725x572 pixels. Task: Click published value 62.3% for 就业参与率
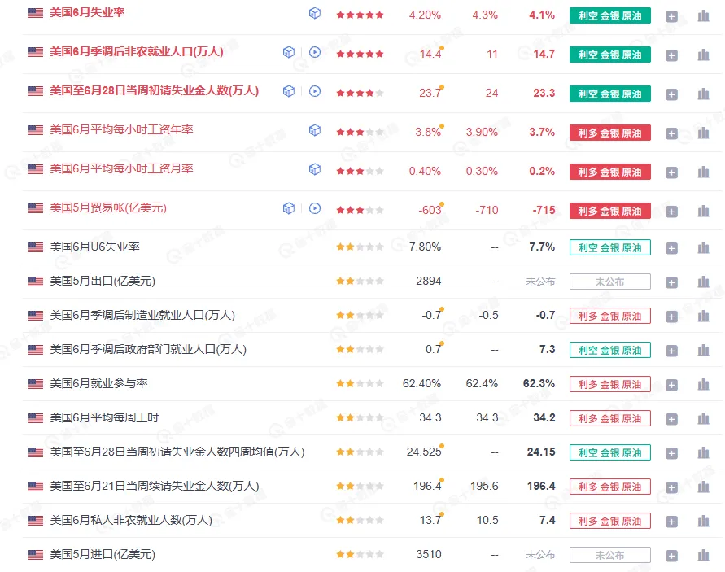(539, 384)
